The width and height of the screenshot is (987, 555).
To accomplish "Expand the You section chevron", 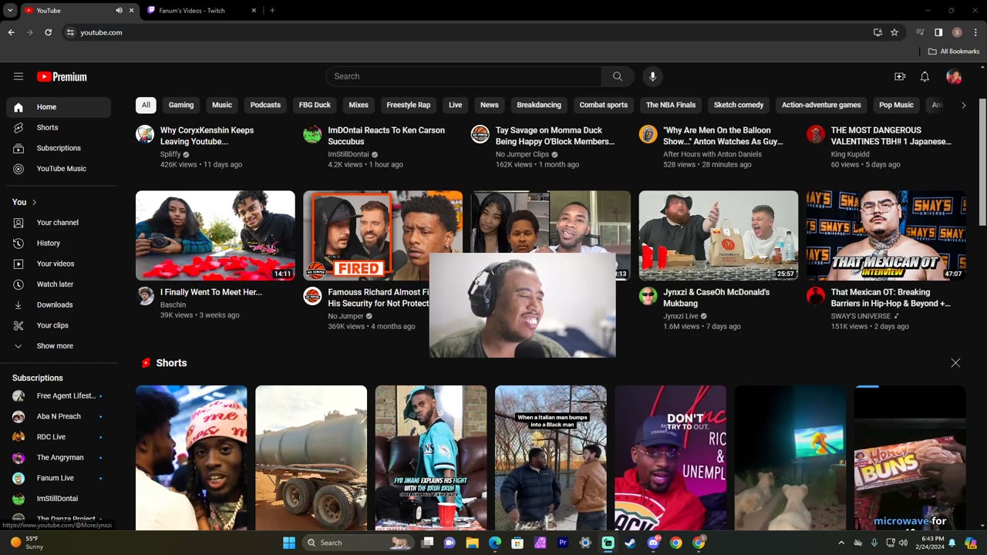I will 34,202.
